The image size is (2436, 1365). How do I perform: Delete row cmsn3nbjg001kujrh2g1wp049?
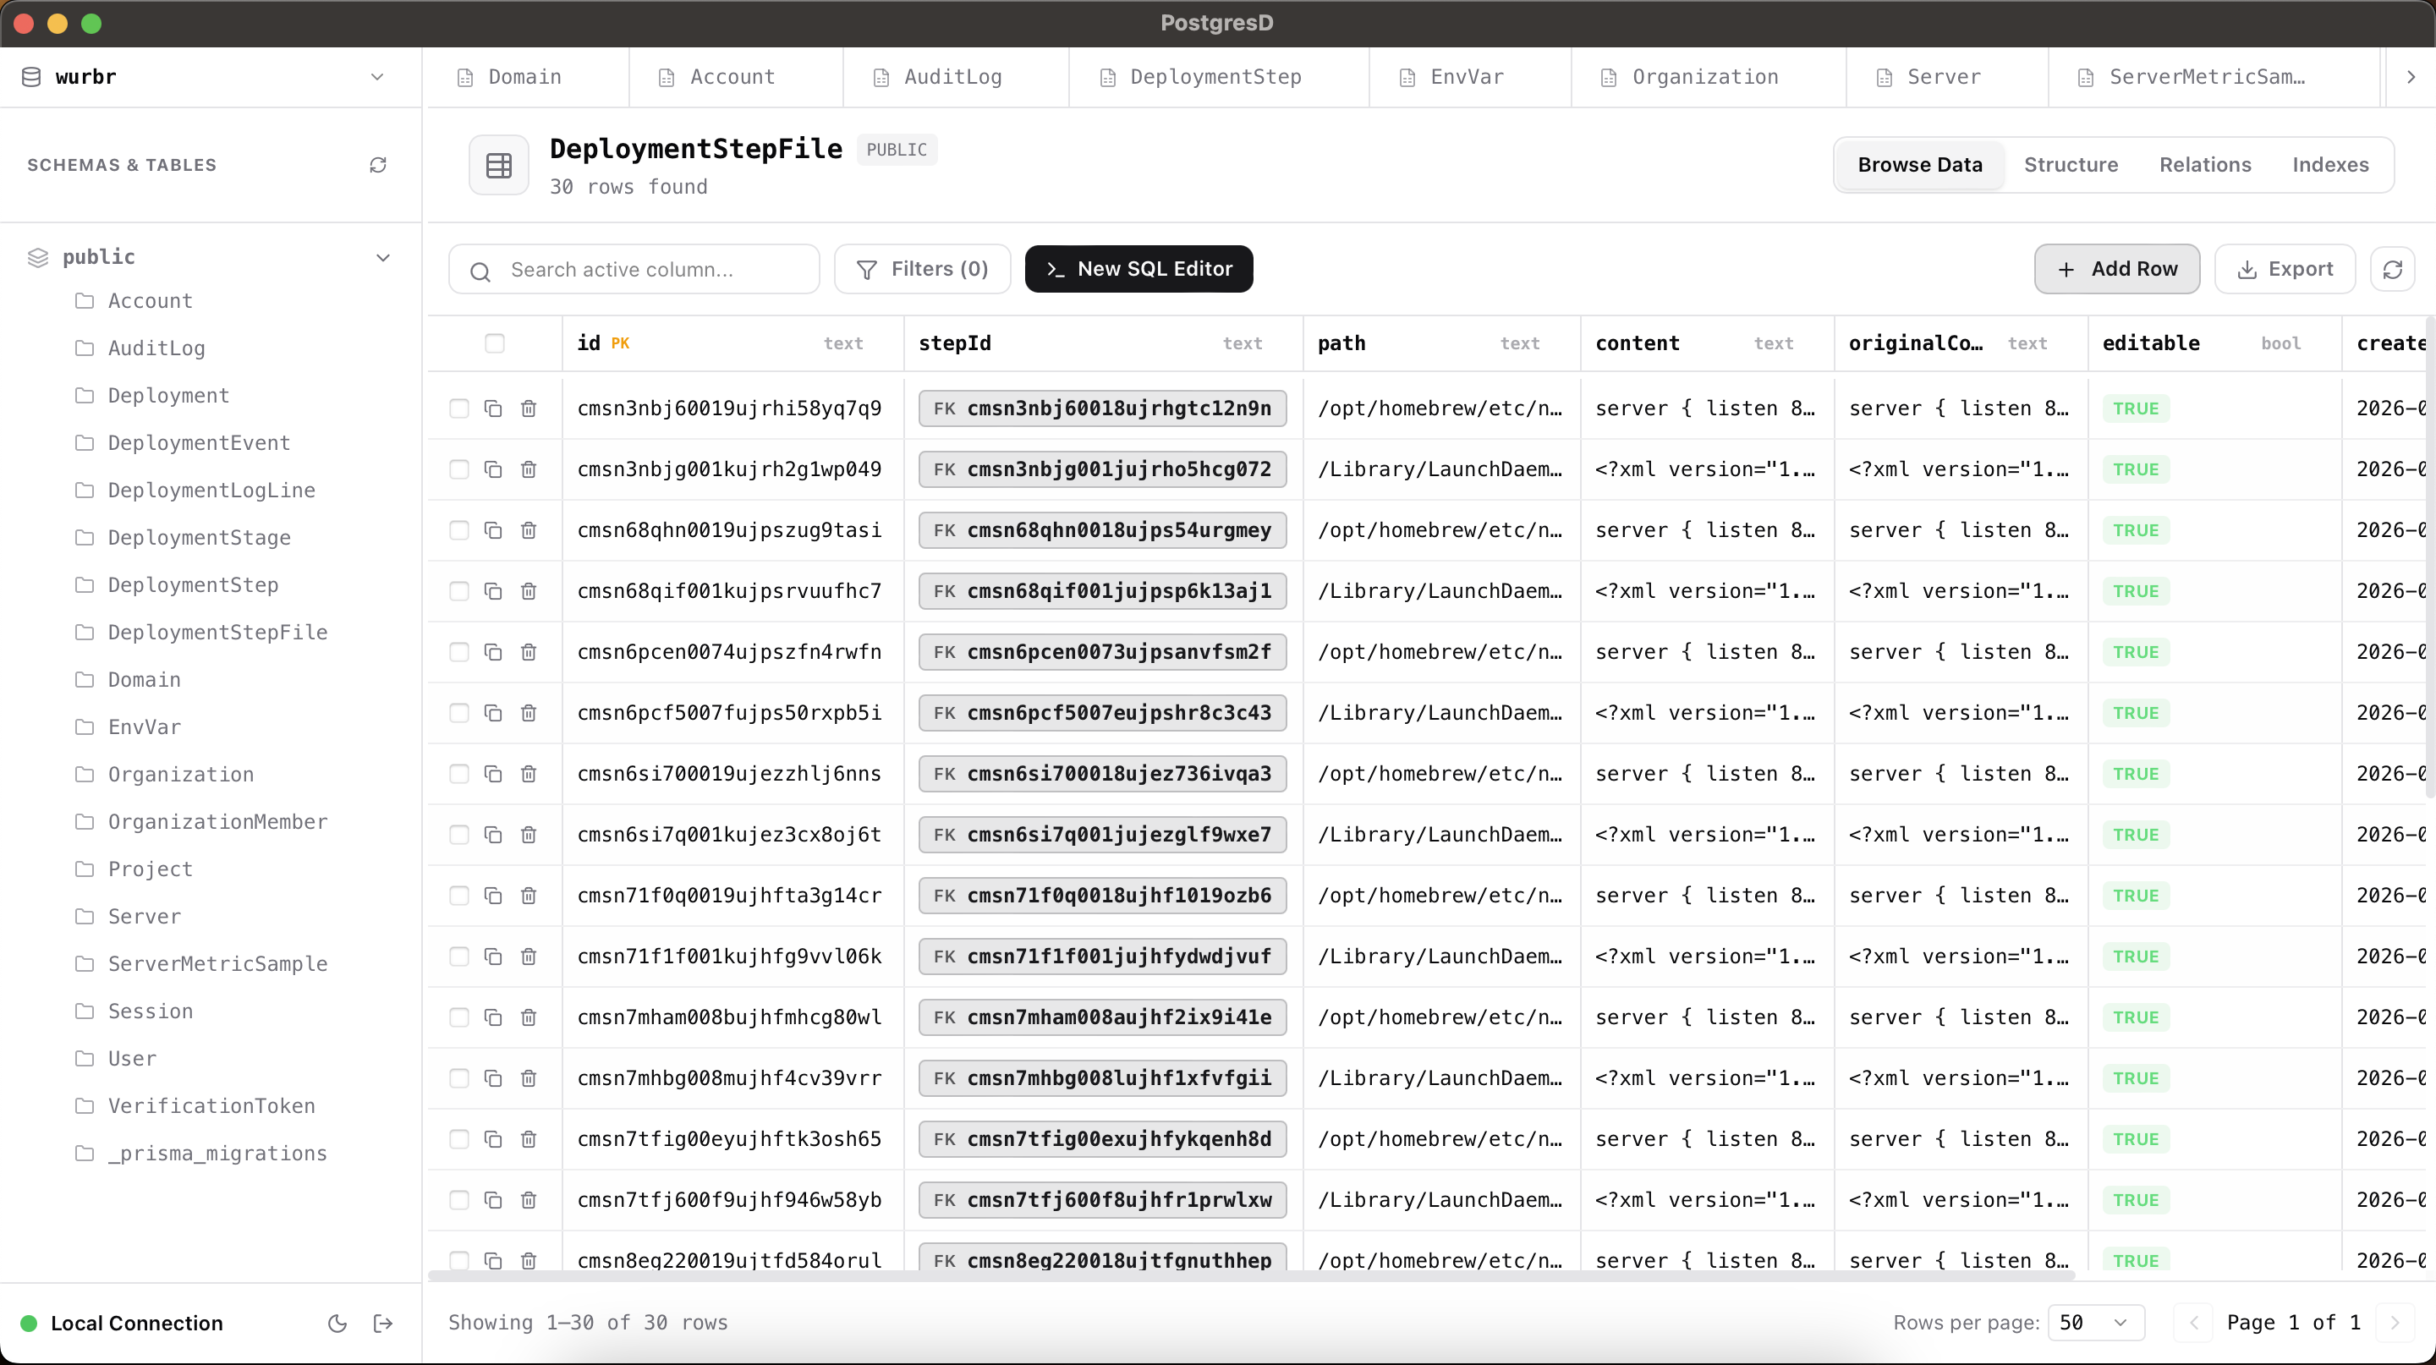[x=529, y=469]
